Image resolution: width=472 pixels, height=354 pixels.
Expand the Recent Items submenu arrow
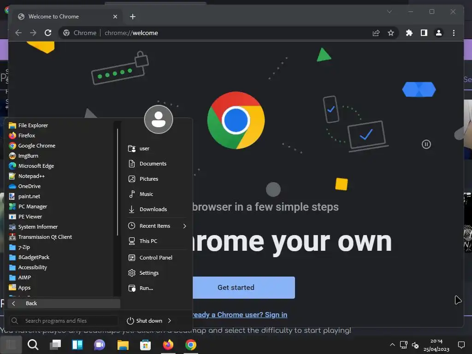tap(184, 226)
